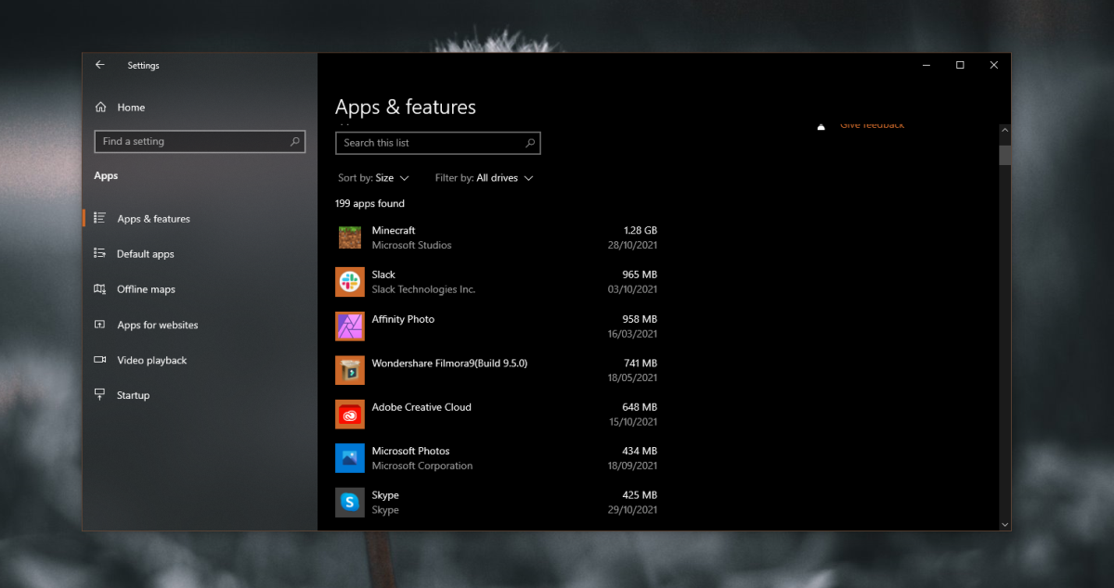Open the Filter by: All drives dropdown
The height and width of the screenshot is (588, 1114).
pos(484,178)
